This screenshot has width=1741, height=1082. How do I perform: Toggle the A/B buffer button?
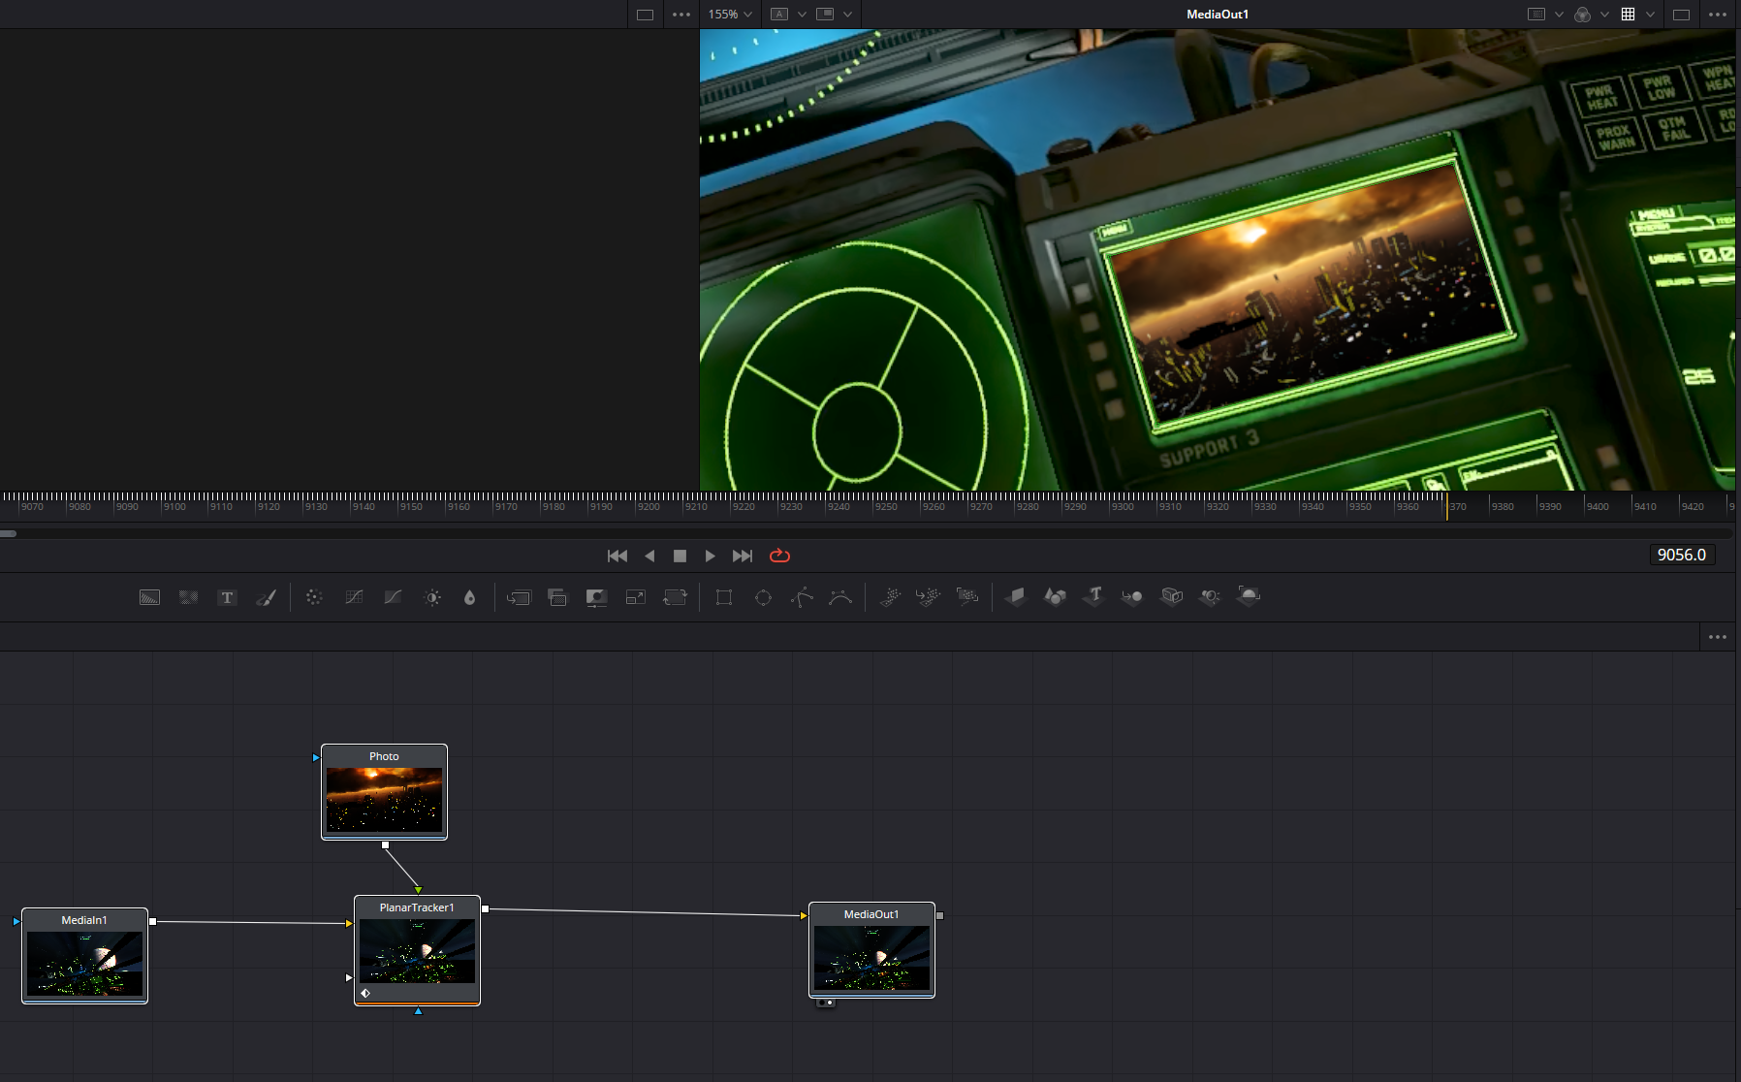[x=779, y=15]
